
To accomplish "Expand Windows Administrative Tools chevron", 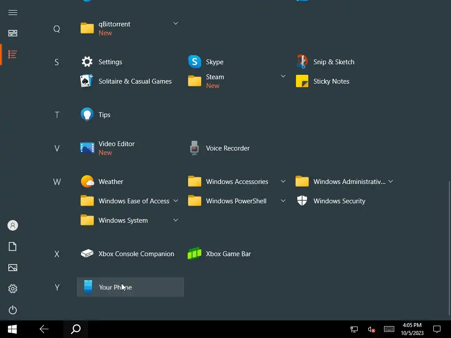I will [x=391, y=181].
